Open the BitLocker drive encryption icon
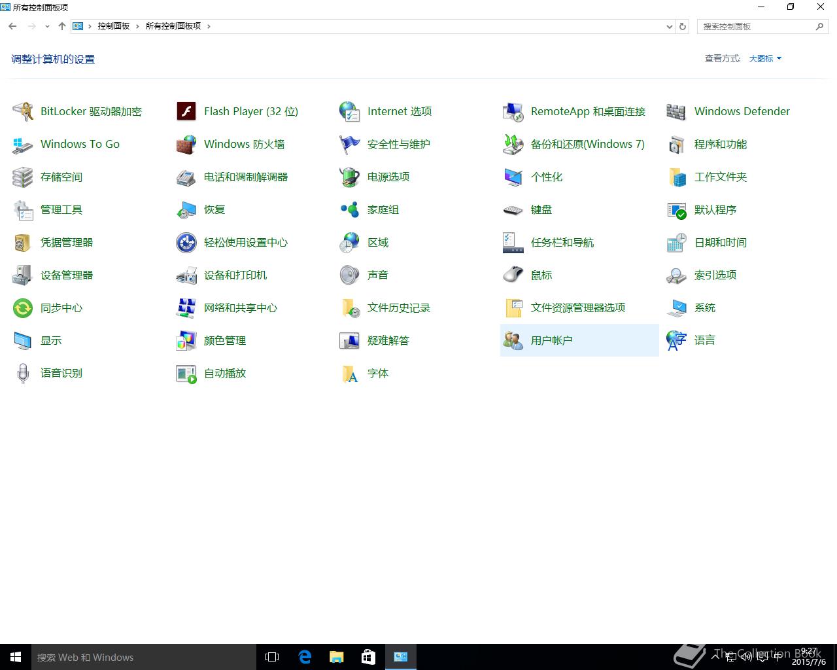Image resolution: width=837 pixels, height=670 pixels. pos(23,111)
